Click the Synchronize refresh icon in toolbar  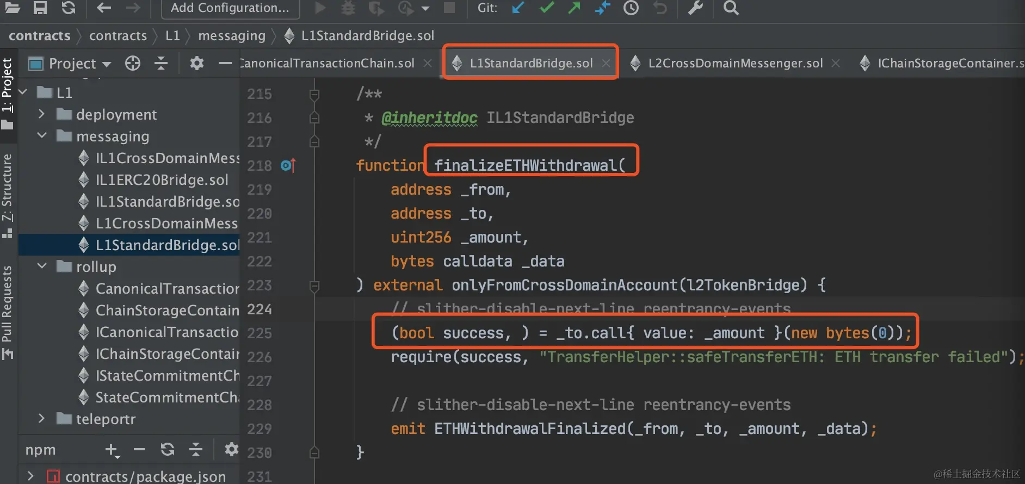[x=69, y=8]
